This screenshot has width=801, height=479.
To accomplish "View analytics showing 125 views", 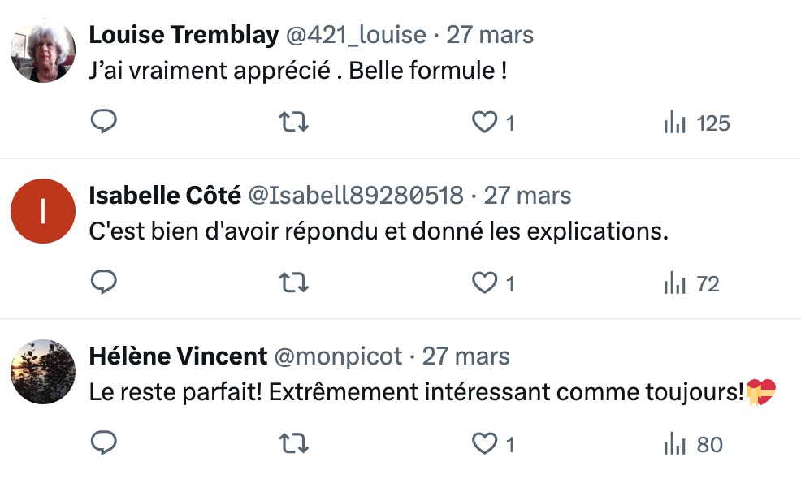I will (x=696, y=123).
